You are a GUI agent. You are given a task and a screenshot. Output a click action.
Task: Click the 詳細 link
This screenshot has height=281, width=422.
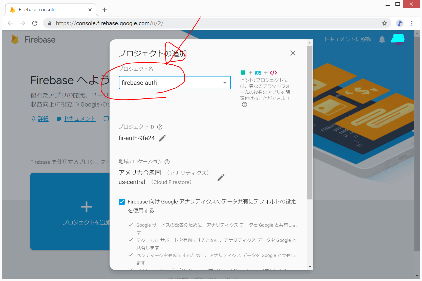(x=43, y=119)
